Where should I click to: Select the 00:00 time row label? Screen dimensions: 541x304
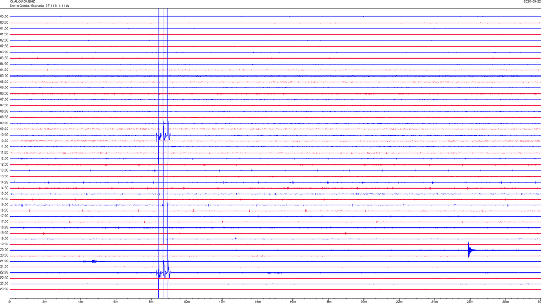point(4,16)
